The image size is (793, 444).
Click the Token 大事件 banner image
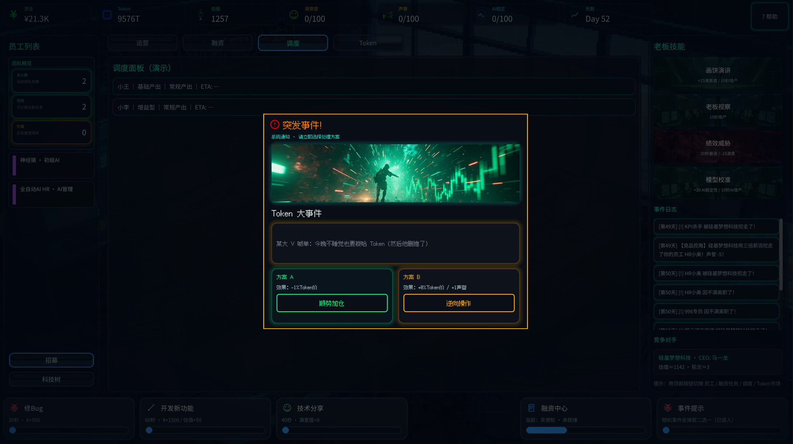395,173
